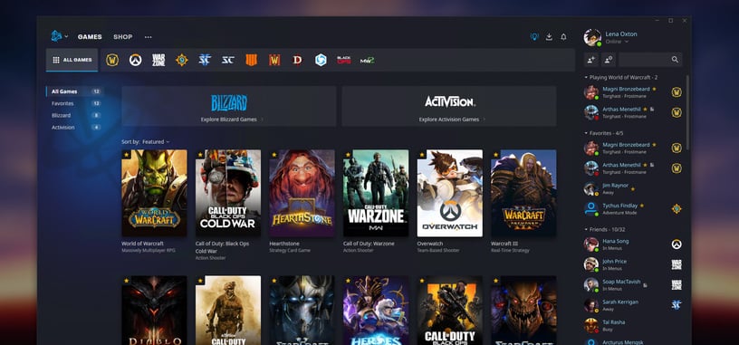Collapse the Friends 10/32 group
This screenshot has height=345, width=739.
coord(605,229)
